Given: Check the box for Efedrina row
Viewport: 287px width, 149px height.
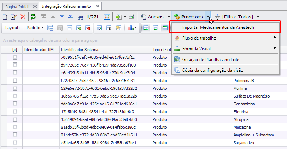Looking at the screenshot, I should [15, 112].
